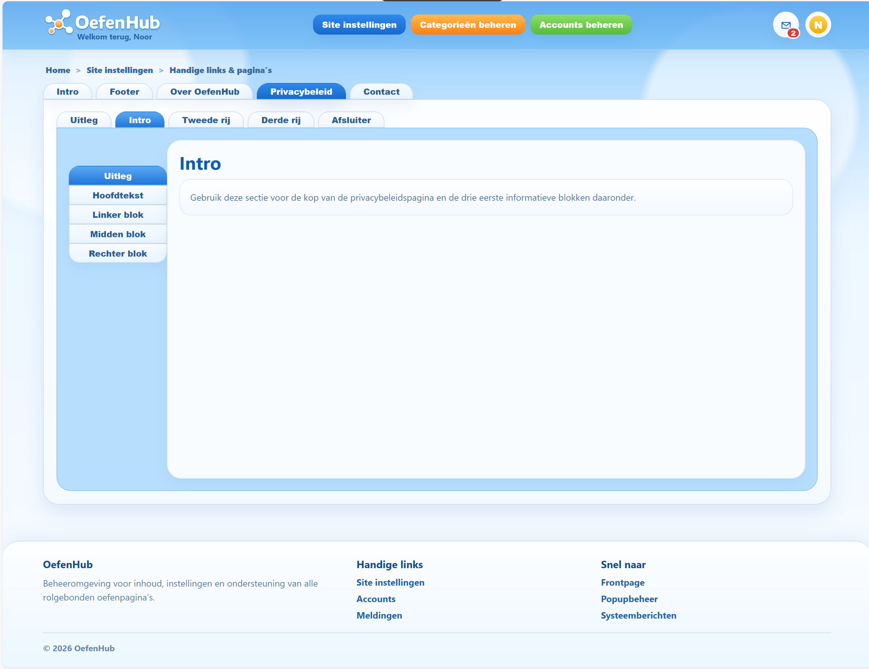
Task: Open the Uitleg sub-tab
Action: click(x=84, y=120)
